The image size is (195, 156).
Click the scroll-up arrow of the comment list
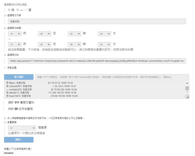[187, 83]
